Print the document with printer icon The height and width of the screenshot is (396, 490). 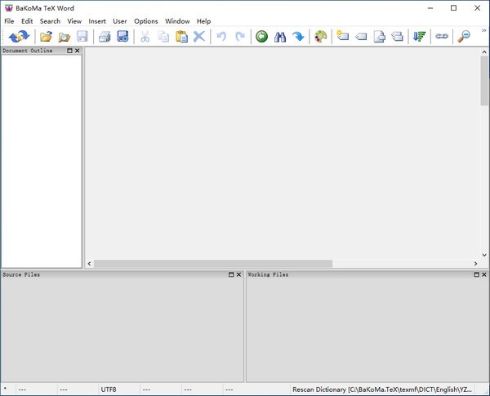click(x=105, y=37)
